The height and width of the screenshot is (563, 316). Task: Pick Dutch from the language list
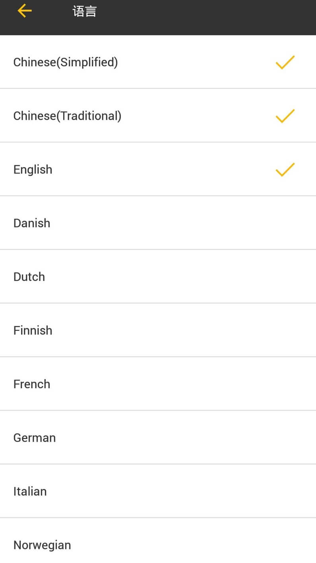coord(29,277)
